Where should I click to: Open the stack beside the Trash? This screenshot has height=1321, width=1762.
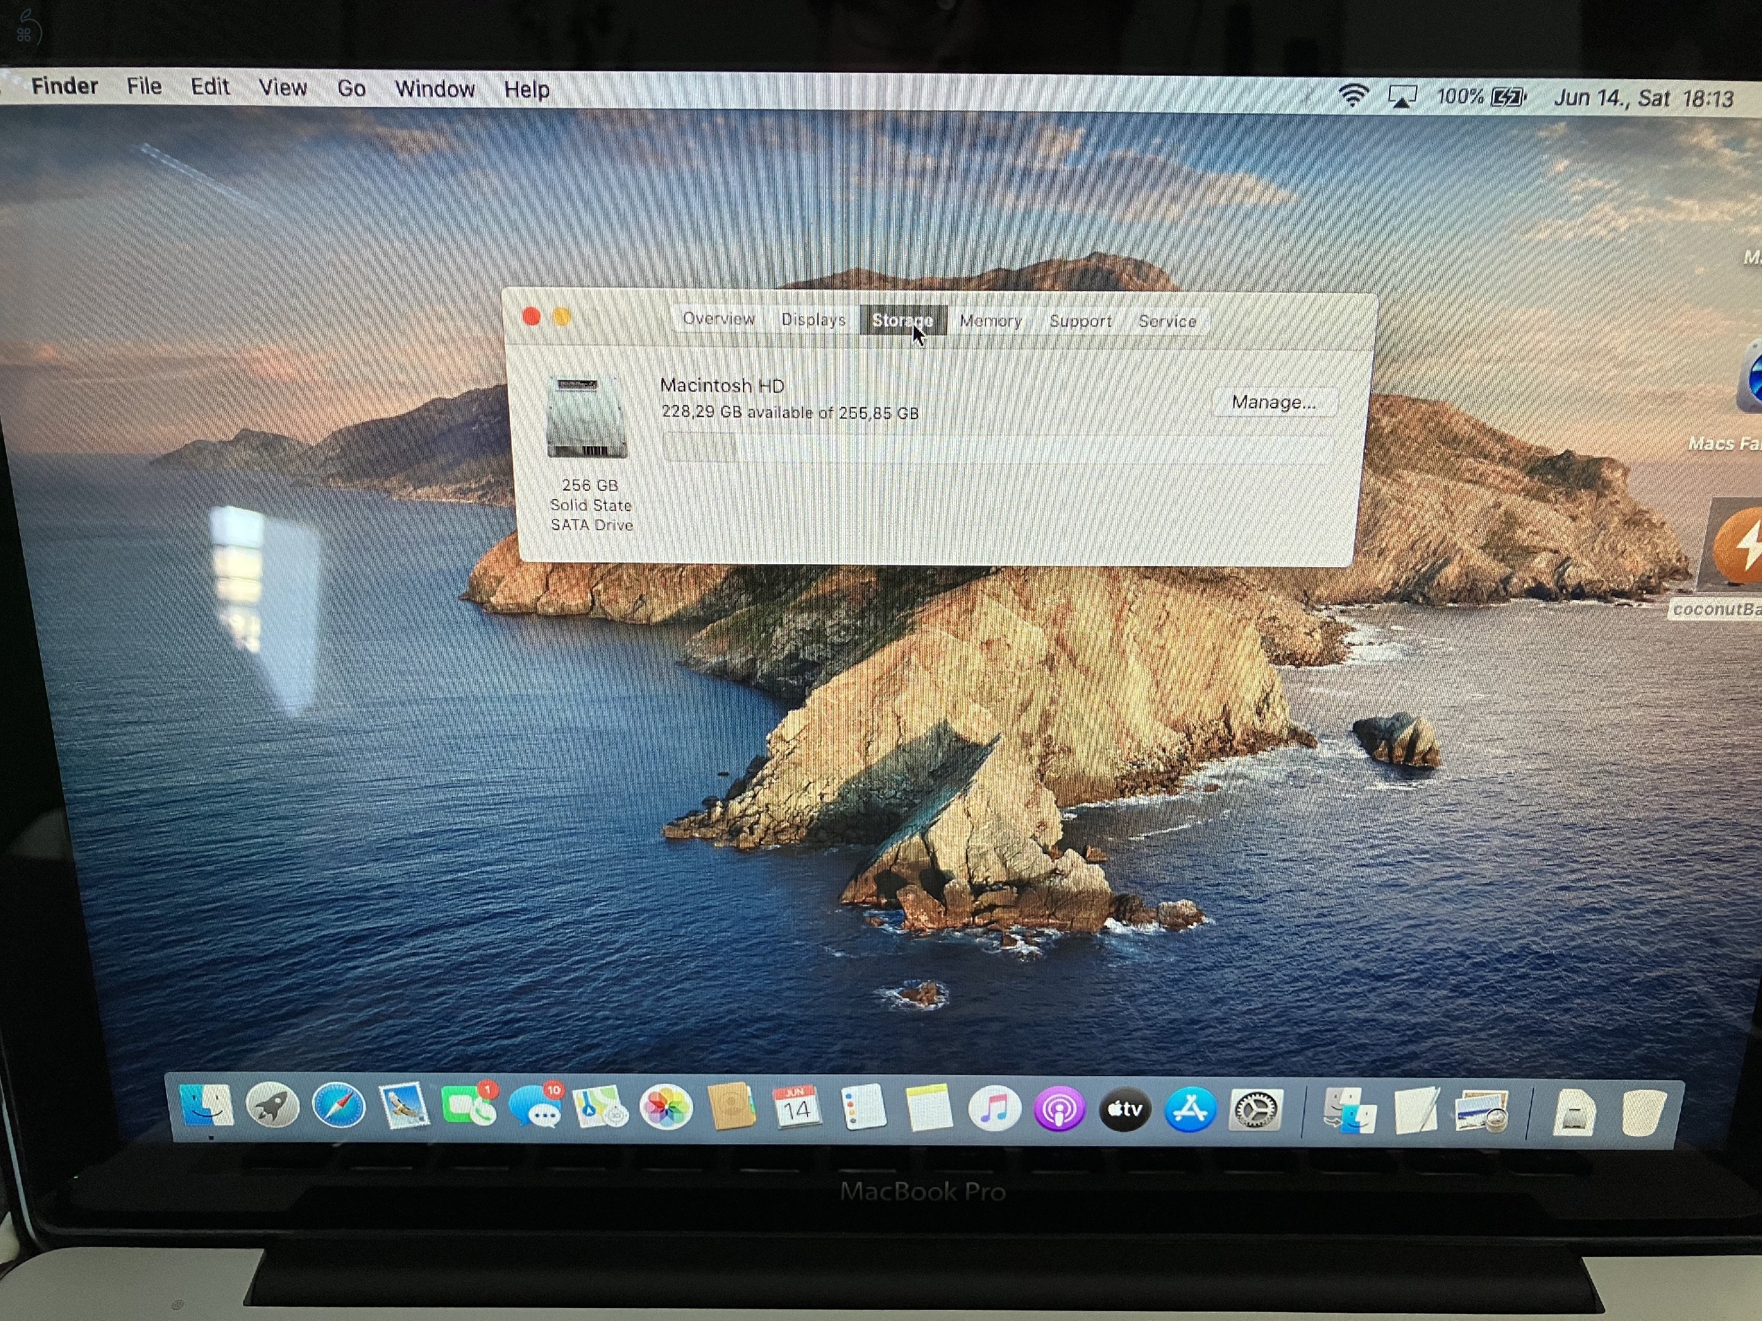(x=1574, y=1113)
